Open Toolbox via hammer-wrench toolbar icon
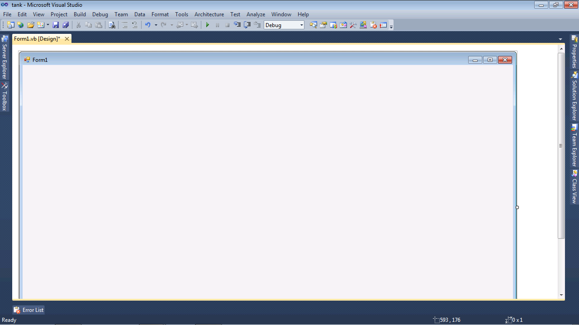 [353, 25]
